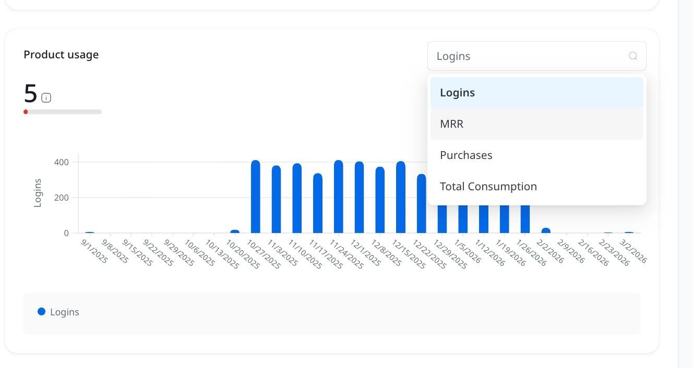Choose Total Consumption from the metric list

tap(488, 186)
